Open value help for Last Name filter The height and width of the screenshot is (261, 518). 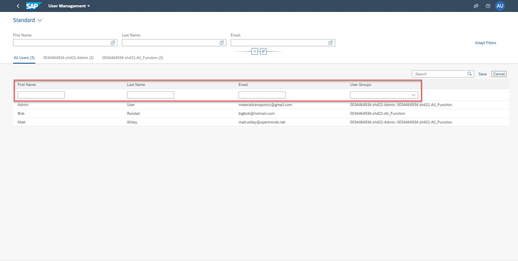(x=222, y=43)
